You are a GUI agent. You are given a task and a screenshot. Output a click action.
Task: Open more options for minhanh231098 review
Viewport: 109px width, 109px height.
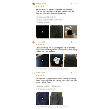76,3
